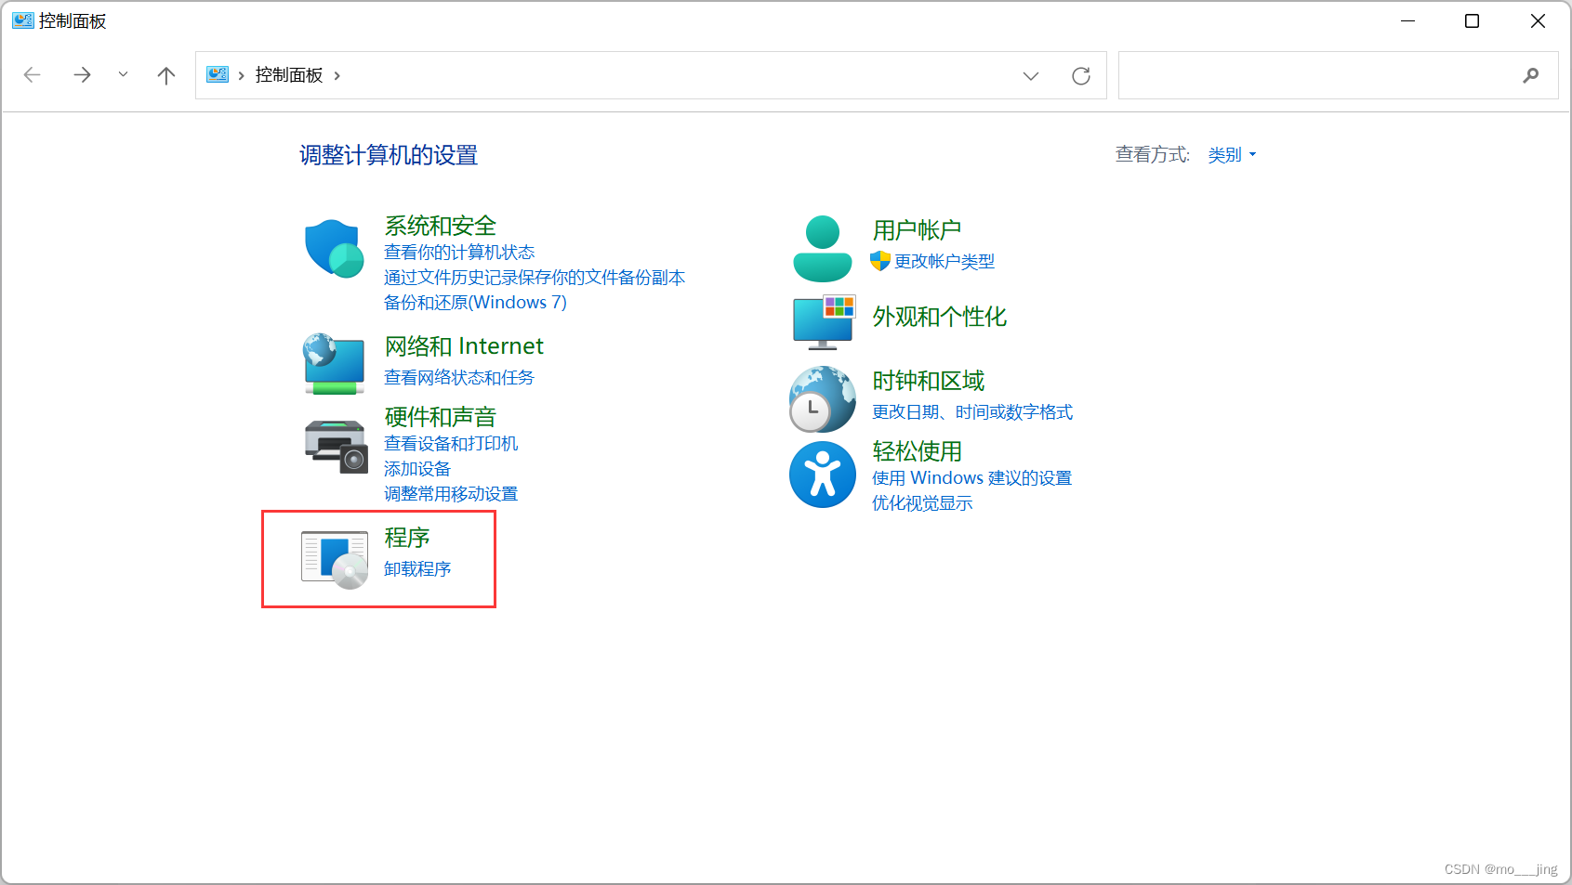Screen dimensions: 1572x885
Task: Click the search magnifier icon
Action: click(1529, 75)
